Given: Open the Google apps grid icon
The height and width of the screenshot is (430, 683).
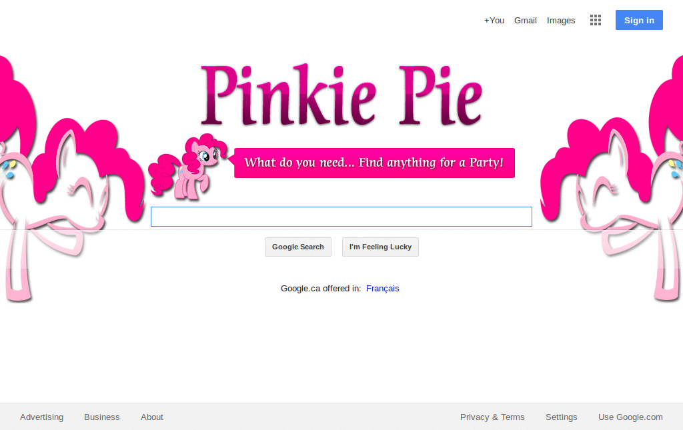Looking at the screenshot, I should [x=596, y=20].
